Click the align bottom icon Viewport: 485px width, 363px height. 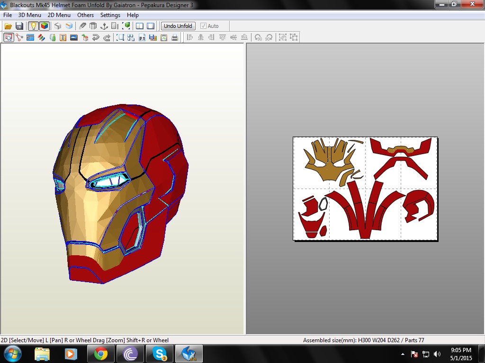coord(244,38)
